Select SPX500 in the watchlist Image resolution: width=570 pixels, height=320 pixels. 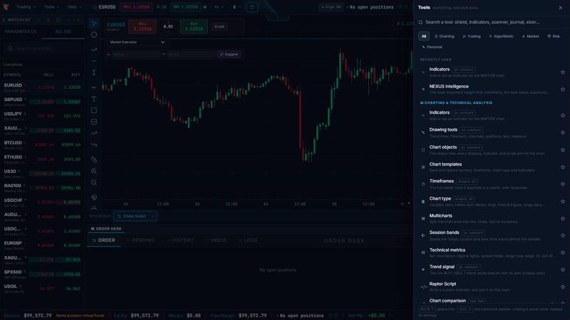pyautogui.click(x=42, y=274)
